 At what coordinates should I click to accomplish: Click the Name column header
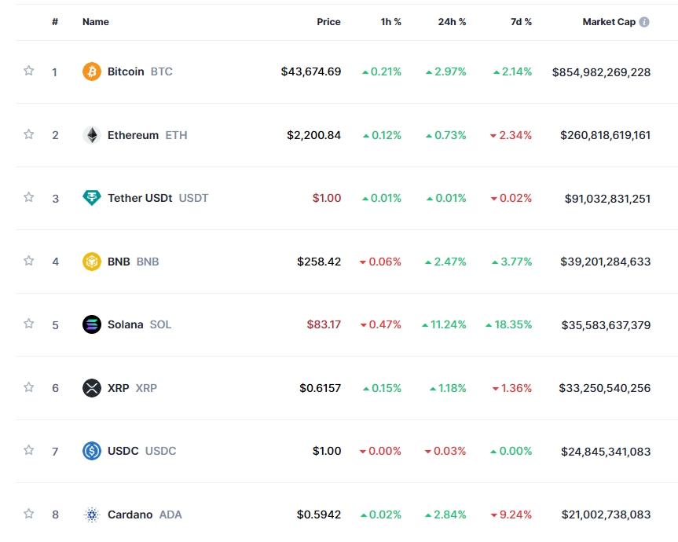[x=95, y=21]
